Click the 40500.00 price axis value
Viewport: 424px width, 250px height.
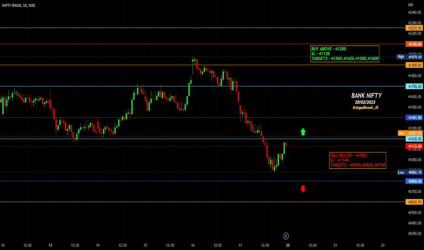coord(414,212)
